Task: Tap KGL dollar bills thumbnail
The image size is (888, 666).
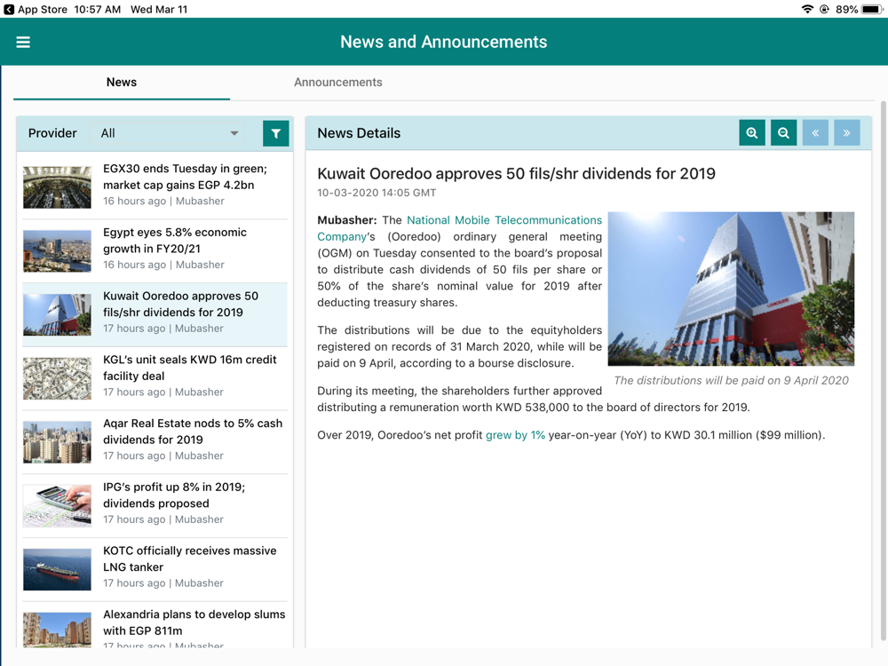Action: 57,378
